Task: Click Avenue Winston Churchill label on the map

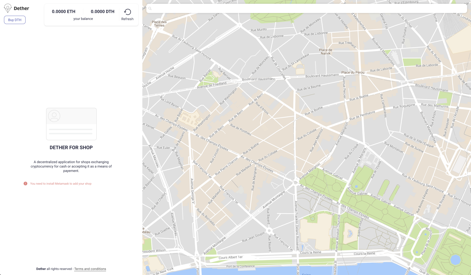Action: pos(337,233)
